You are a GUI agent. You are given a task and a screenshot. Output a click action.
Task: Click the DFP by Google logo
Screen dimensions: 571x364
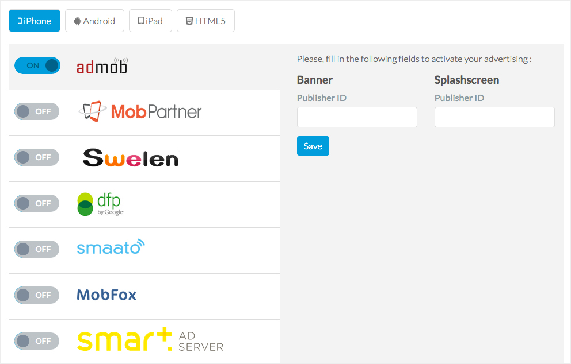[x=100, y=203]
